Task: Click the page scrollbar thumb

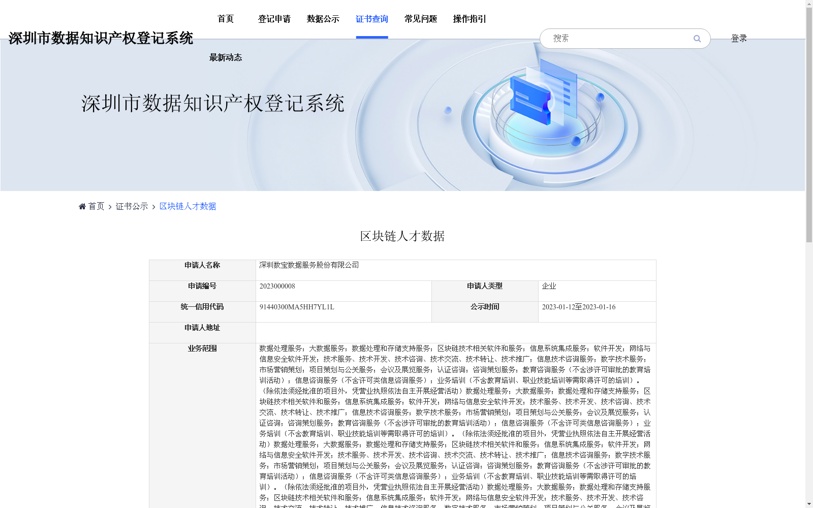Action: (809, 125)
